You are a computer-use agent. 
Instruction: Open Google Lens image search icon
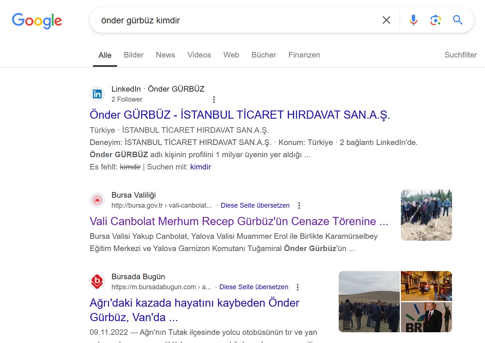tap(436, 20)
